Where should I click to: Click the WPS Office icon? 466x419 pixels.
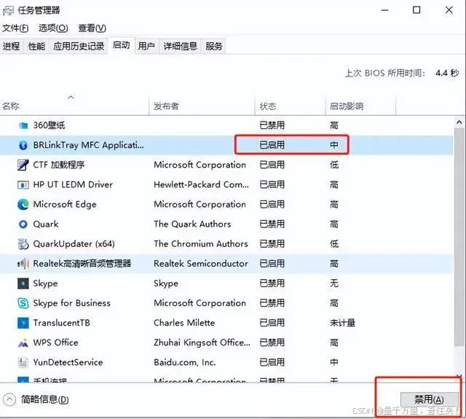pos(23,343)
